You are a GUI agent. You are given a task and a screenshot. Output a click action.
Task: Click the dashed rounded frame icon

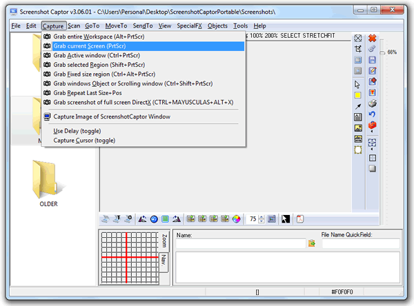click(x=358, y=150)
